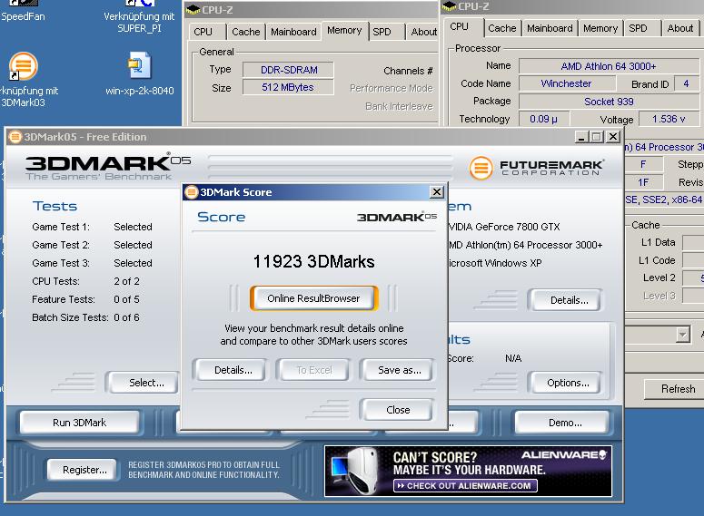The width and height of the screenshot is (704, 516).
Task: Click the 0.09 µ Technology field
Action: pos(544,119)
